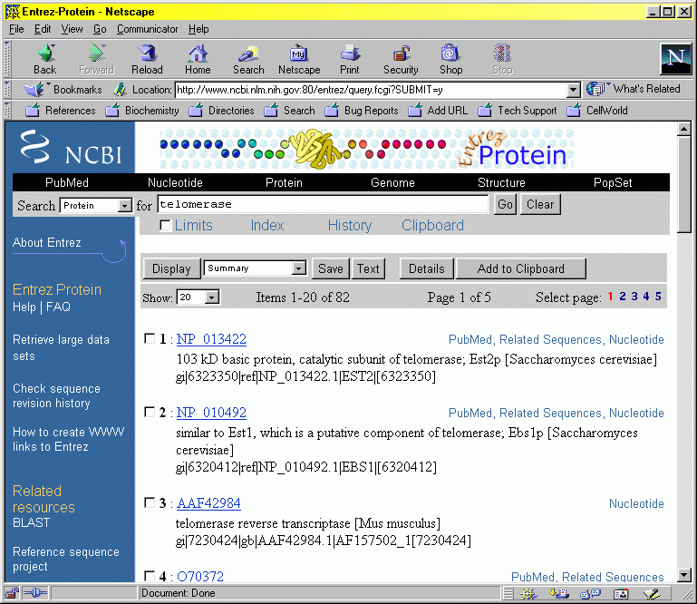Image resolution: width=697 pixels, height=604 pixels.
Task: Switch to the PubMed database tab
Action: (67, 182)
